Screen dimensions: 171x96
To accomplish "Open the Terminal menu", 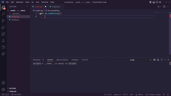I will (45, 2).
